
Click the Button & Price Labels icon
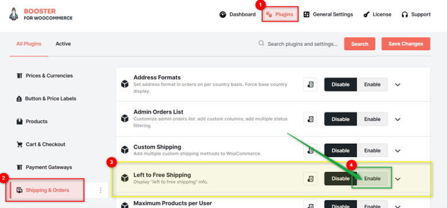[19, 99]
